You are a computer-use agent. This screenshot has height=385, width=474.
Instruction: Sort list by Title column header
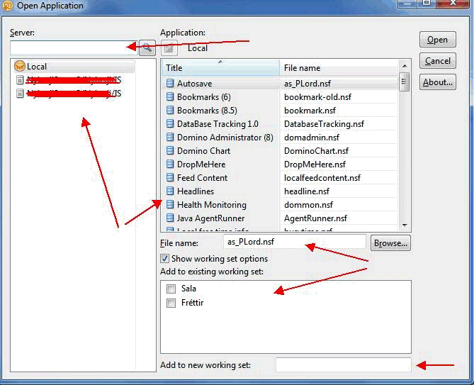[x=220, y=68]
